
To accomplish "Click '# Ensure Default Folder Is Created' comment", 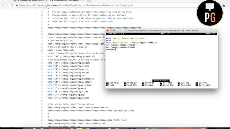I will 67,47.
